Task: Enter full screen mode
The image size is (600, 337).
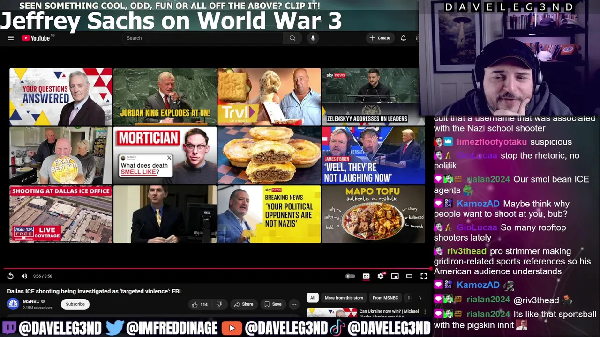Action: [x=424, y=276]
